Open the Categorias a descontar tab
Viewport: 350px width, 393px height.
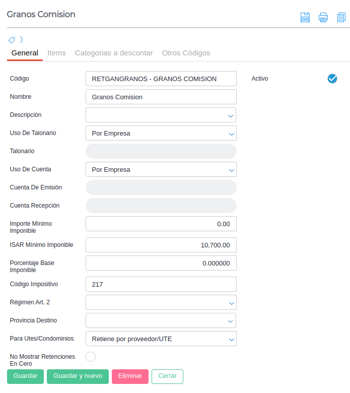[114, 53]
